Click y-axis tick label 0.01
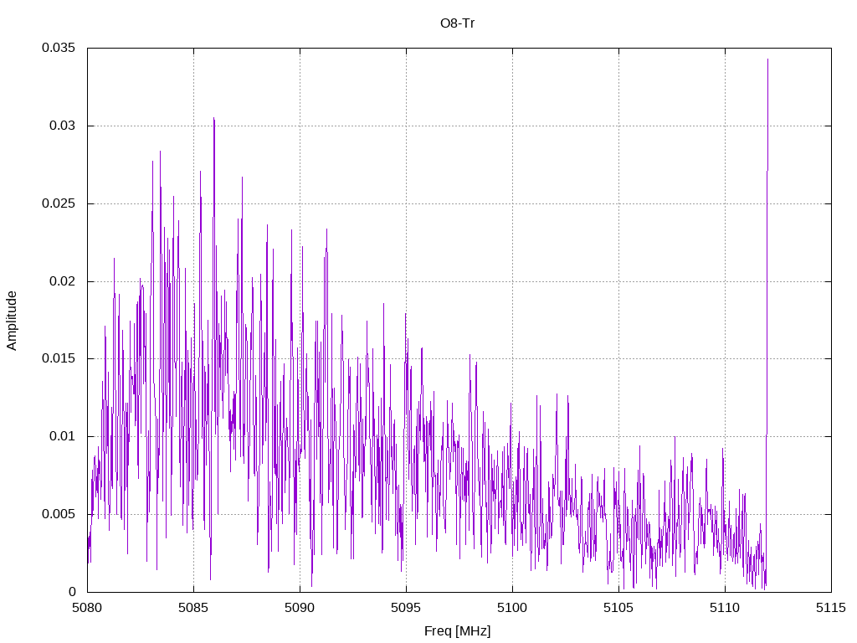Screen dimensions: 857x643 tap(62, 436)
